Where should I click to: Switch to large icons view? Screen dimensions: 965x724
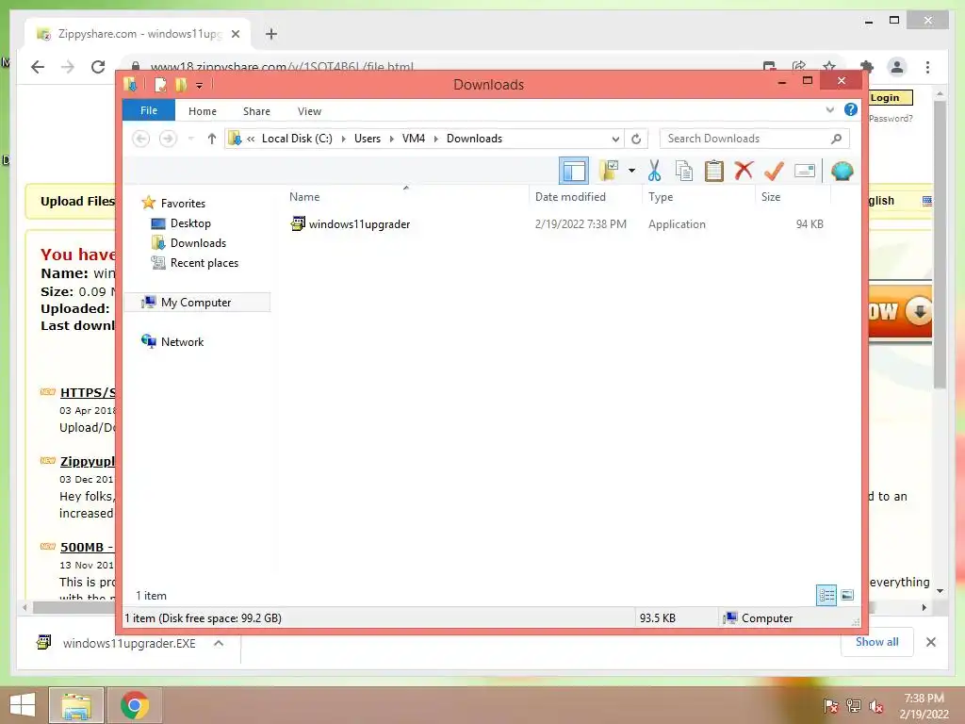coord(847,595)
